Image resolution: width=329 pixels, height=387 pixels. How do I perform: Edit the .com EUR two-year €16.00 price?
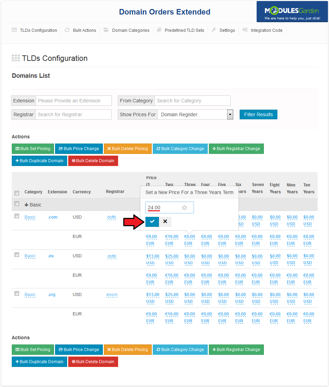172,240
